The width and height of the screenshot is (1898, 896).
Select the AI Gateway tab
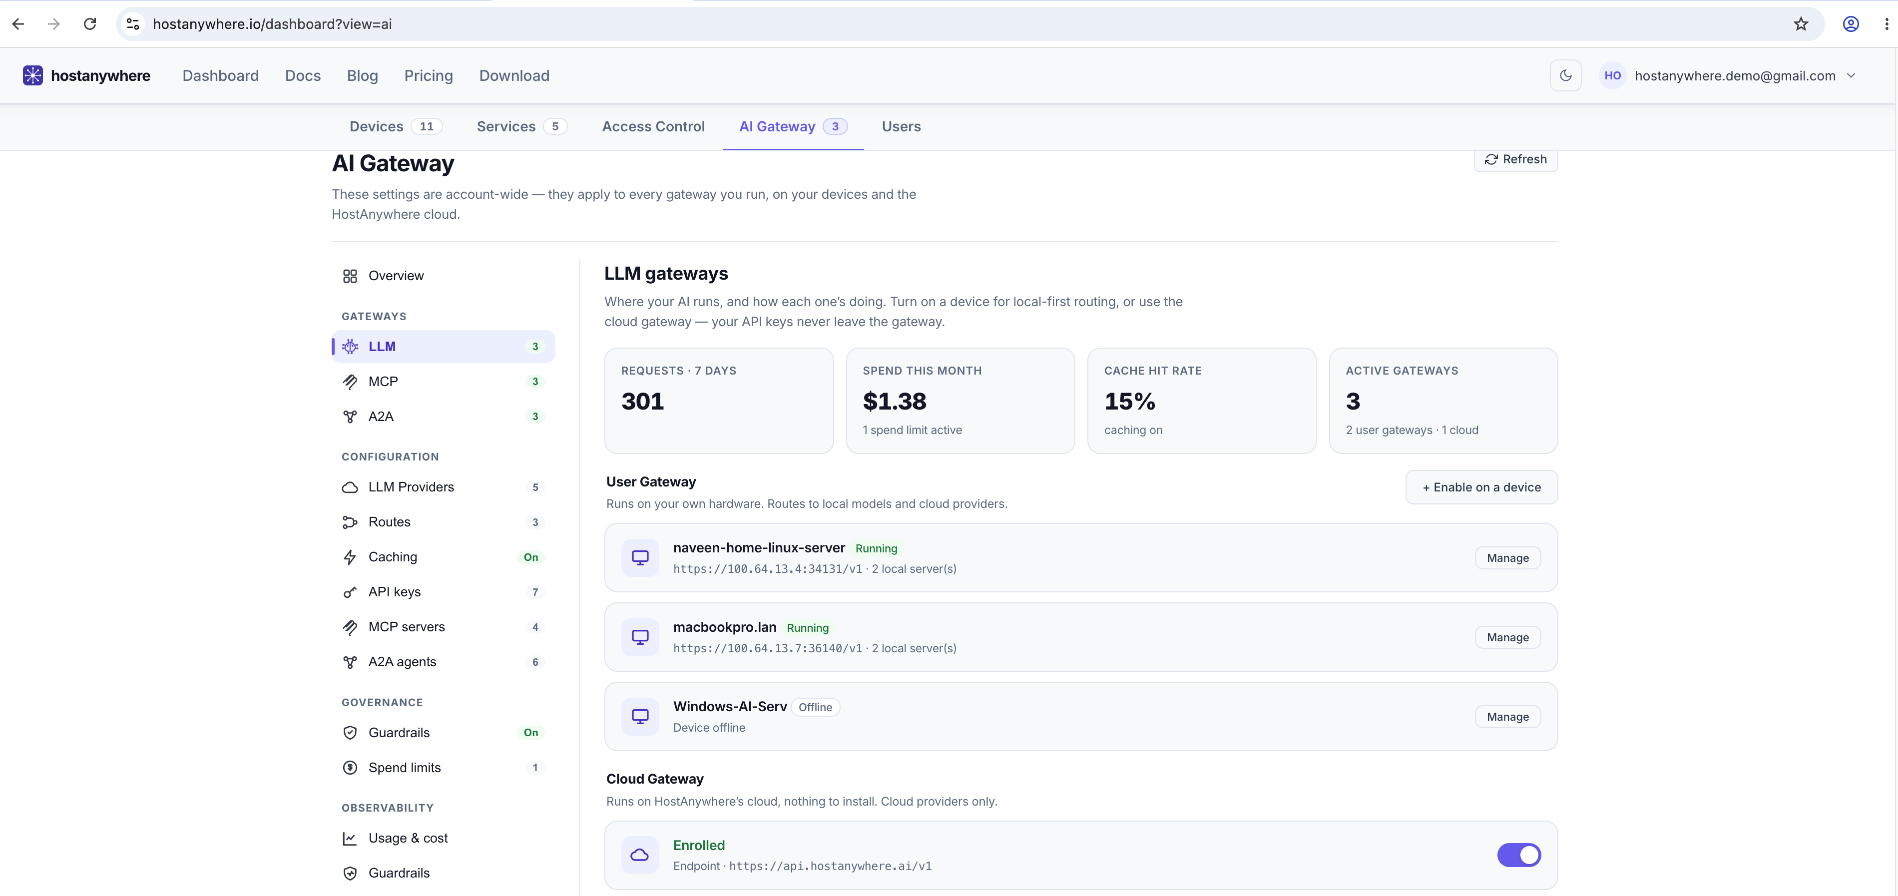(x=793, y=127)
